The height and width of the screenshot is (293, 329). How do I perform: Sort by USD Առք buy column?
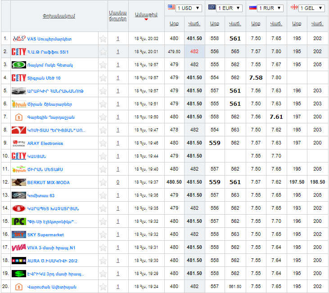click(174, 24)
